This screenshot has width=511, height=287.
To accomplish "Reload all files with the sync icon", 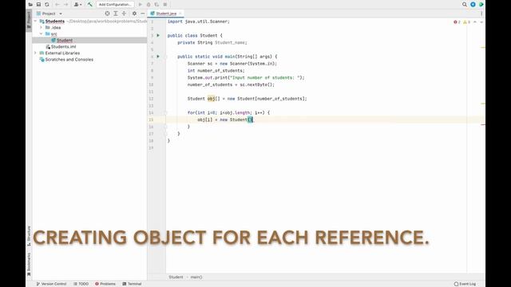I will tap(47, 5).
